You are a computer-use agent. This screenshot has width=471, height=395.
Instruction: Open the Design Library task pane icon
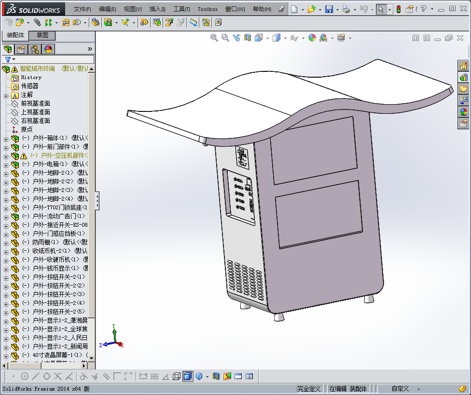[463, 77]
